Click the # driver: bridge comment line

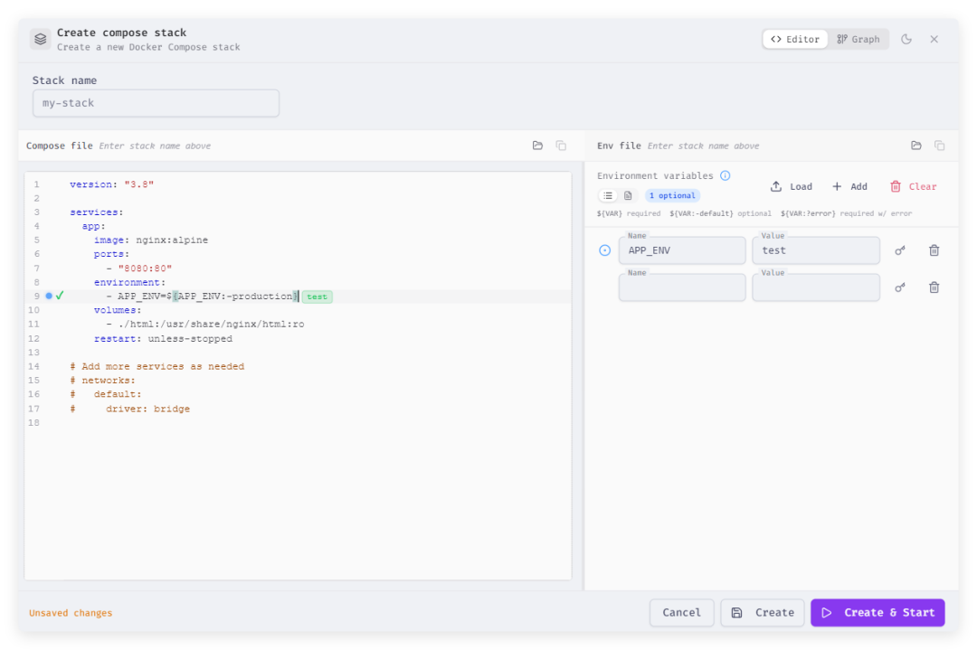(x=129, y=409)
